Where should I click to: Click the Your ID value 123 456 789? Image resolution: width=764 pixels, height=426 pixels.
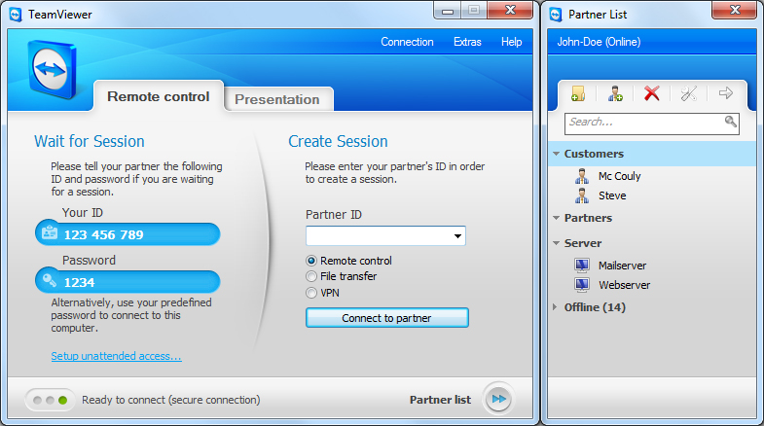click(104, 234)
